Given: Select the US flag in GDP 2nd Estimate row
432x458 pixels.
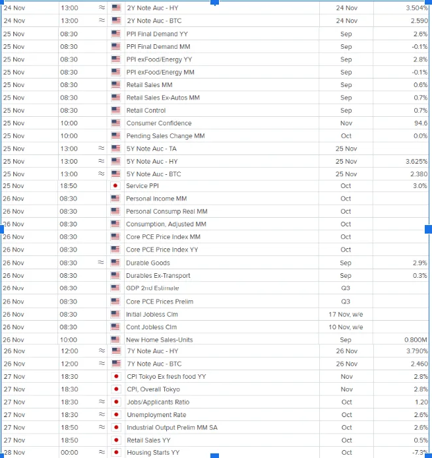Looking at the screenshot, I should [x=115, y=288].
